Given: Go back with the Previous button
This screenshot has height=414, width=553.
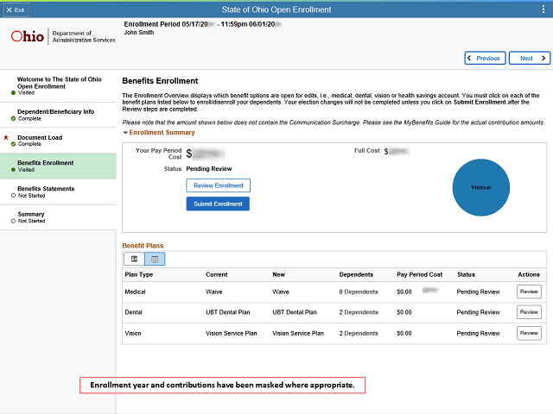Looking at the screenshot, I should pos(485,59).
